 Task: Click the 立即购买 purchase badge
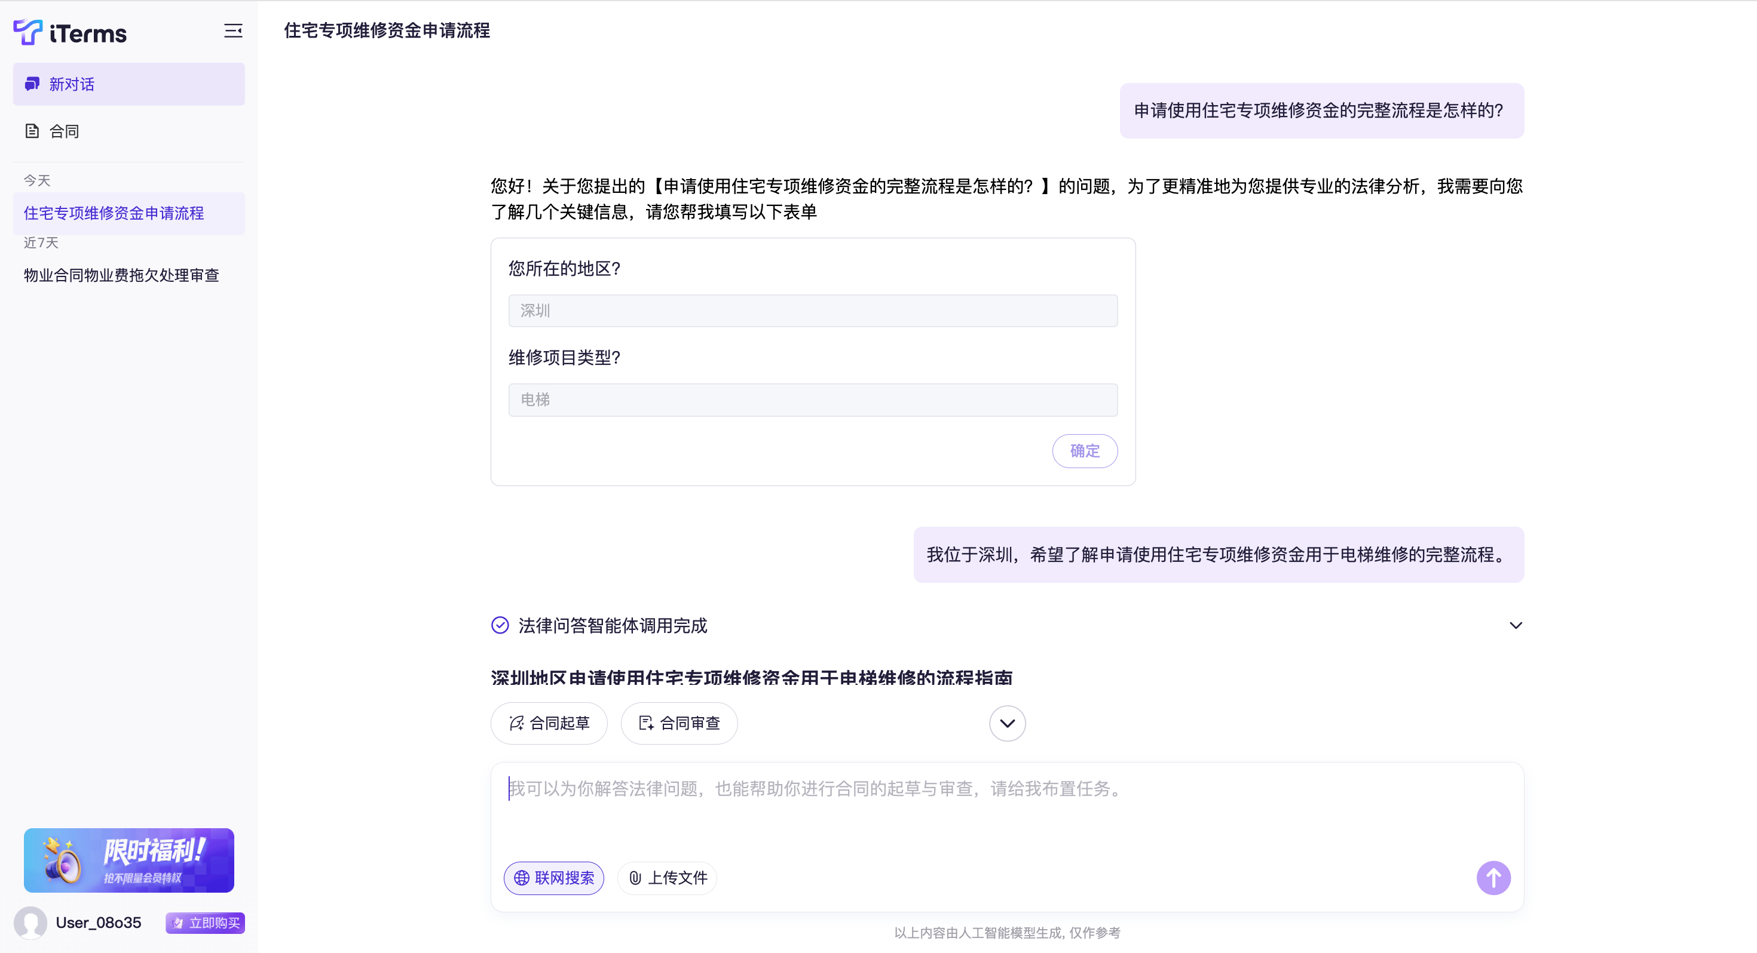click(206, 923)
